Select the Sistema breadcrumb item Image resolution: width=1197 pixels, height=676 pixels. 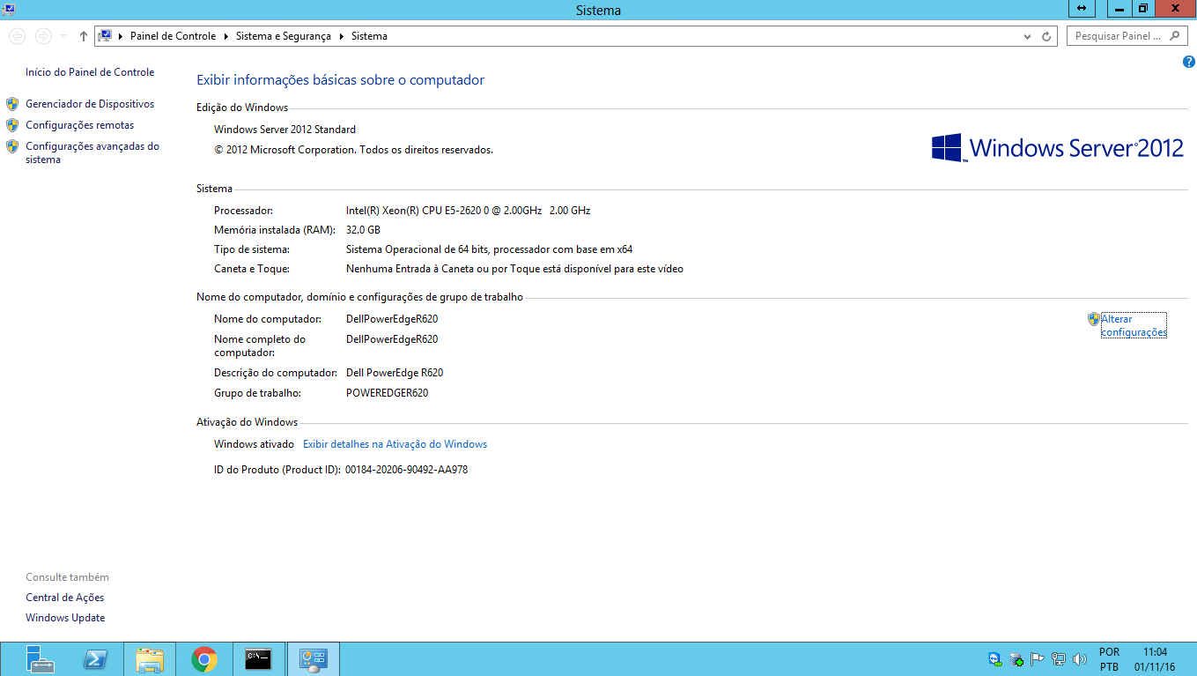(x=369, y=36)
